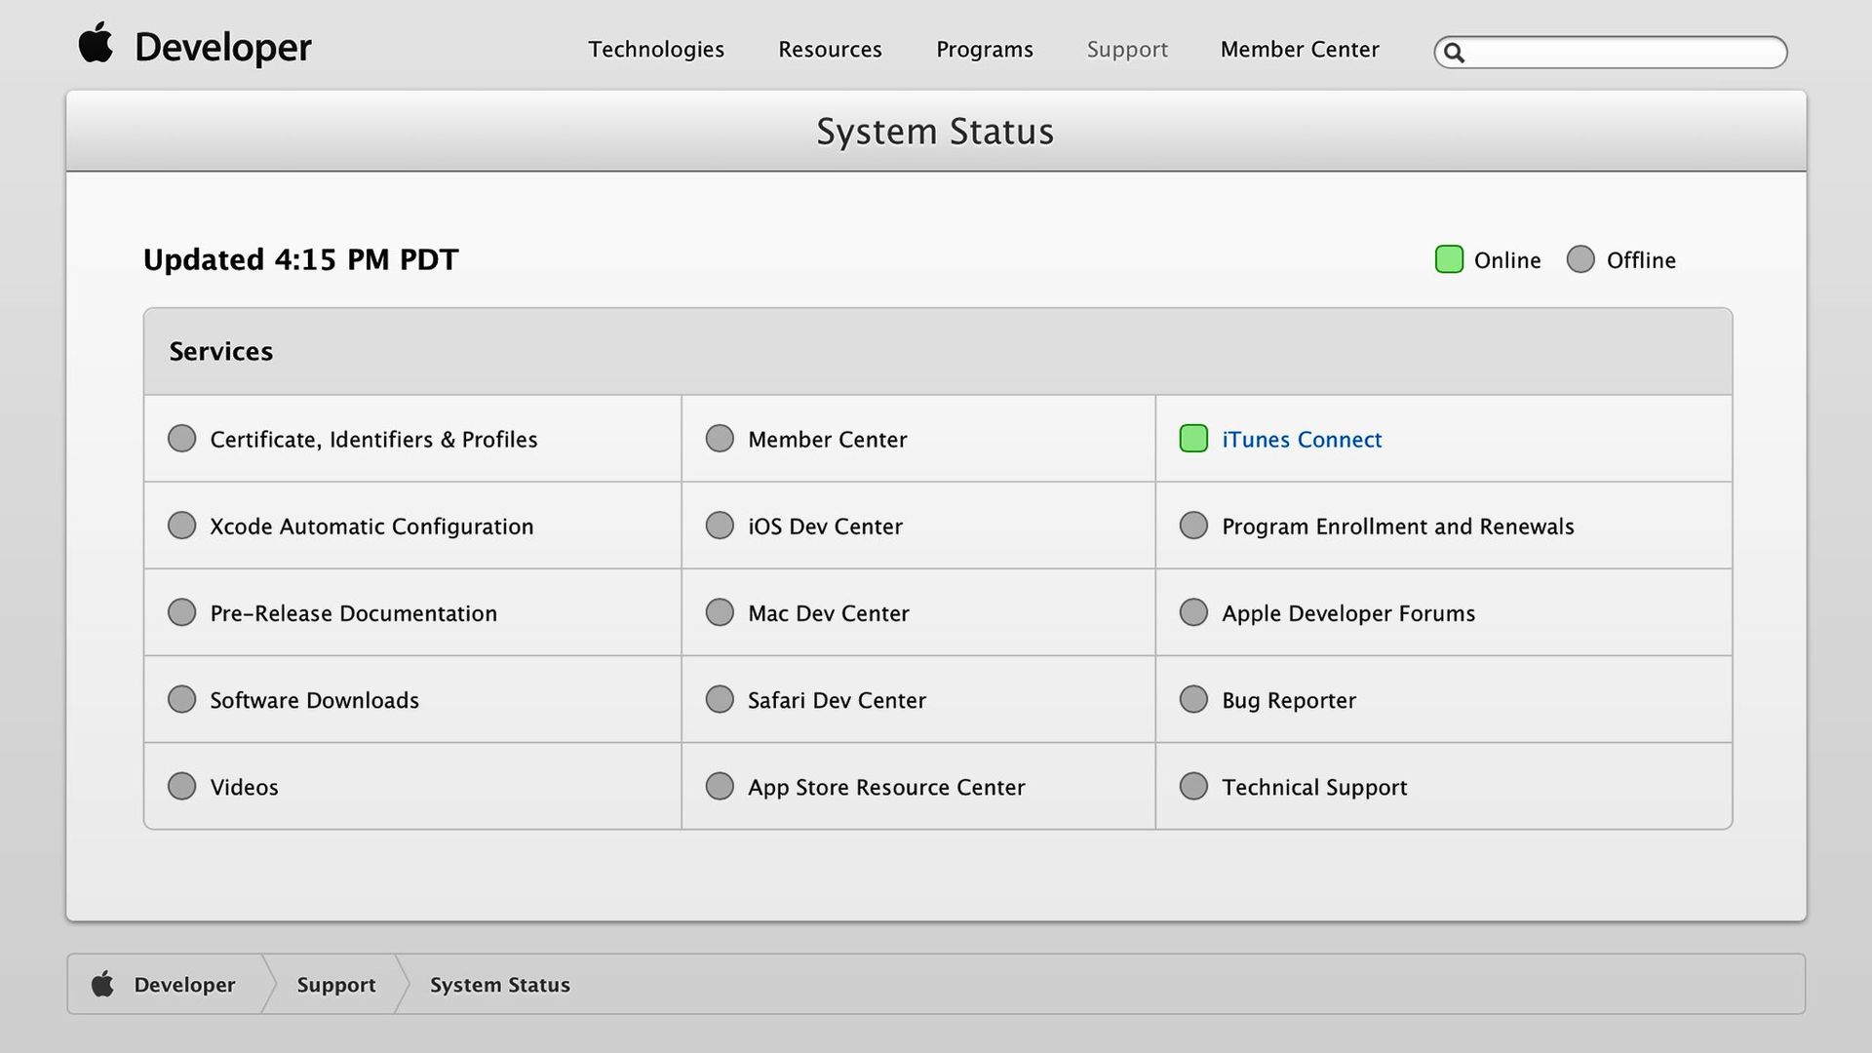Image resolution: width=1872 pixels, height=1053 pixels.
Task: Click the Support breadcrumb link
Action: 336,984
